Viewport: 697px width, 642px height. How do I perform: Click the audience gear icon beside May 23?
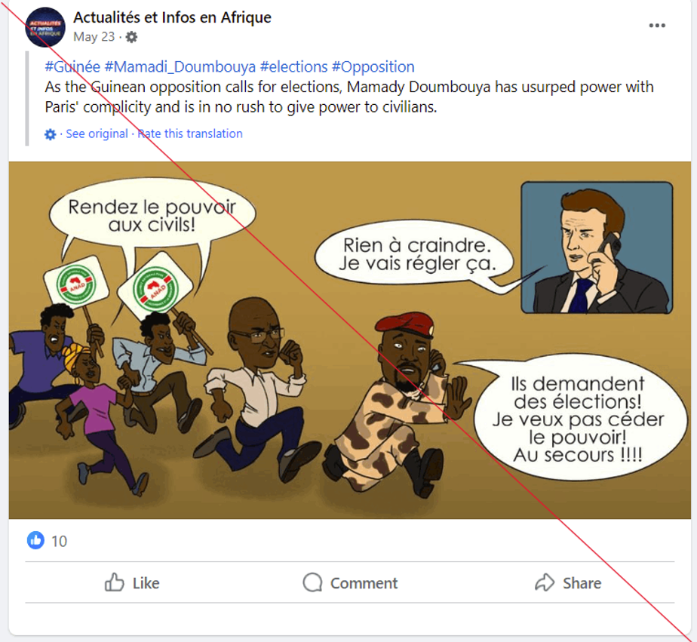click(x=132, y=37)
